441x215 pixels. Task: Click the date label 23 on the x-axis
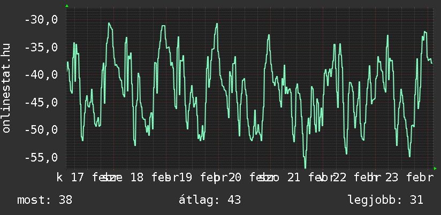click(392, 178)
